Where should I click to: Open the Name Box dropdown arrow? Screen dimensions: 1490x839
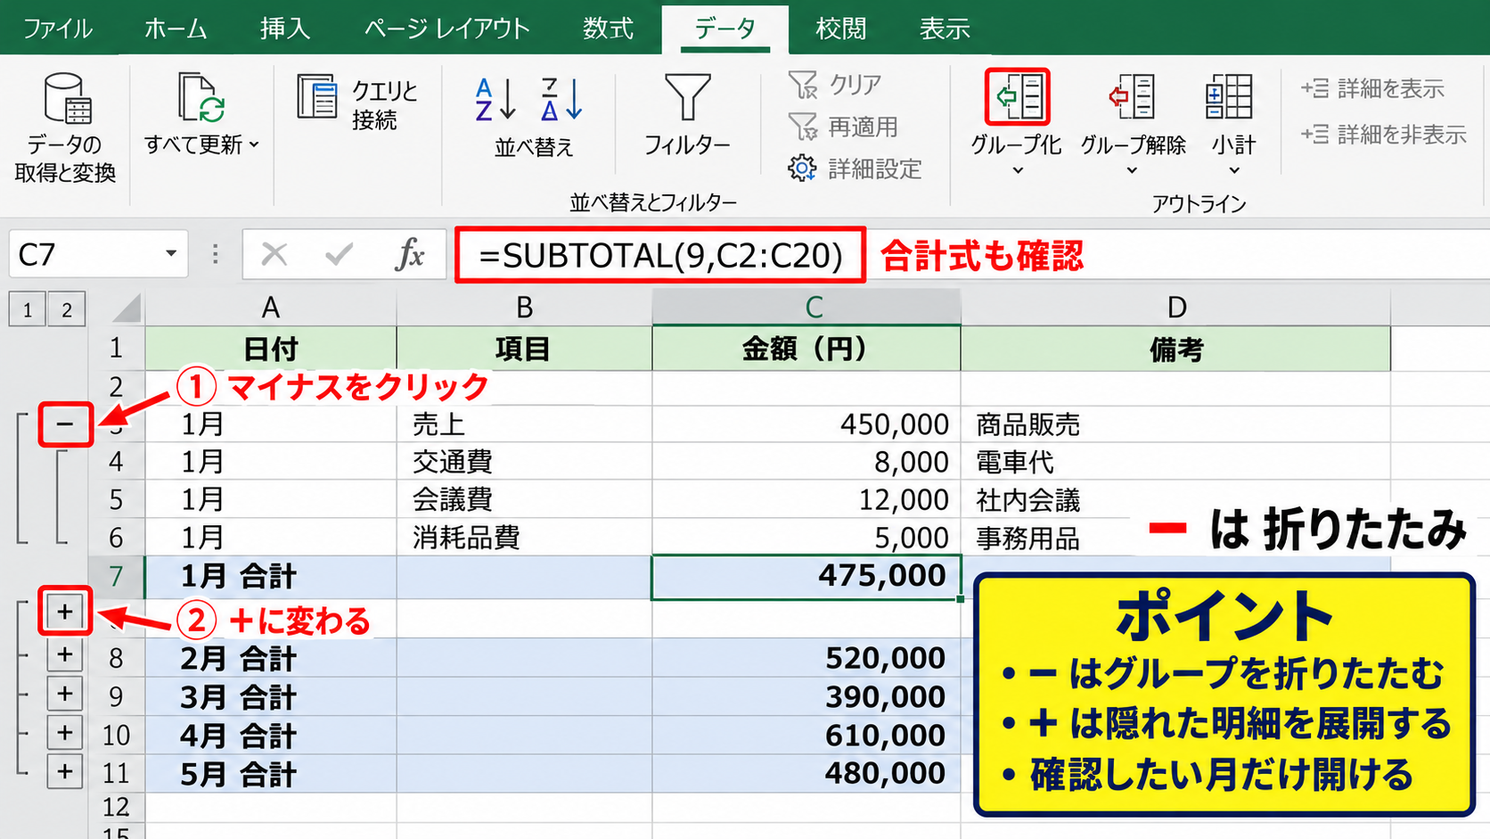pos(171,254)
